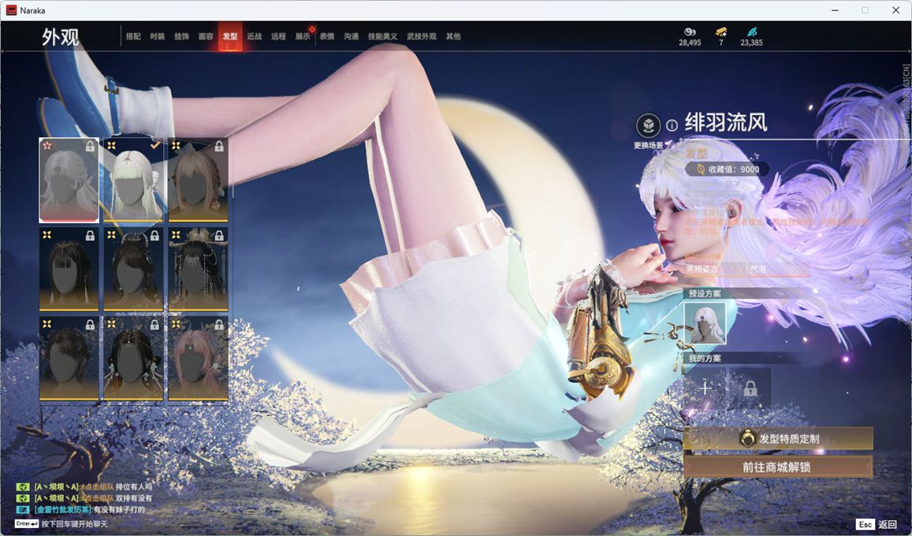Open the 沟通 tab
Viewport: 912px width, 536px height.
click(x=352, y=36)
